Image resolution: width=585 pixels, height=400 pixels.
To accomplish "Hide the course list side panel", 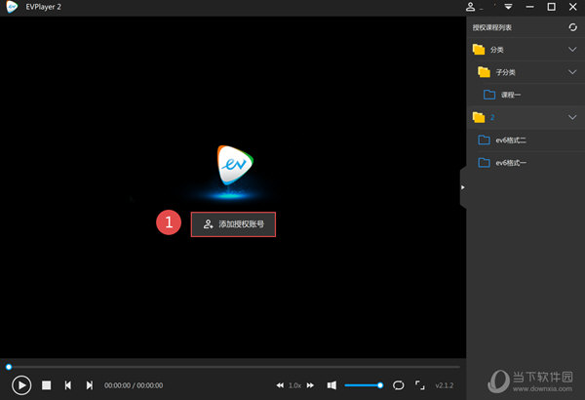I will click(463, 187).
